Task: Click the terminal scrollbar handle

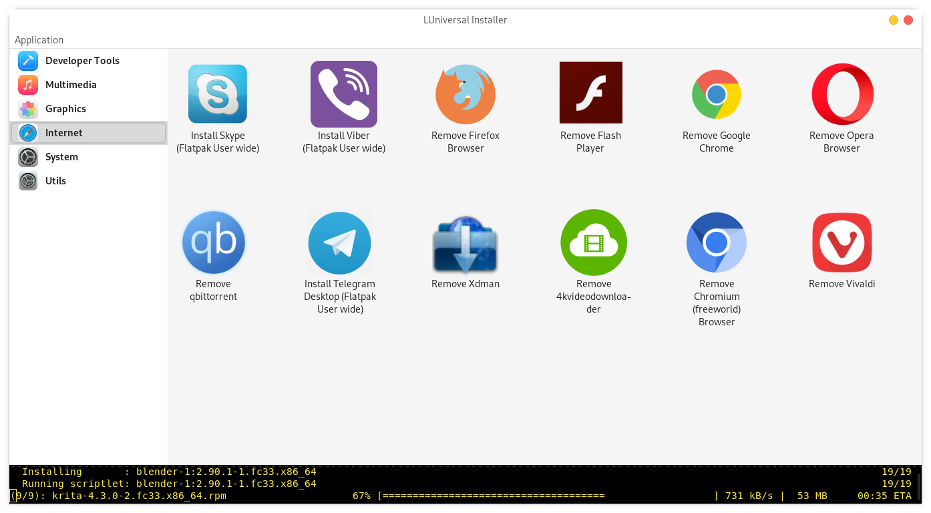Action: pos(919,487)
